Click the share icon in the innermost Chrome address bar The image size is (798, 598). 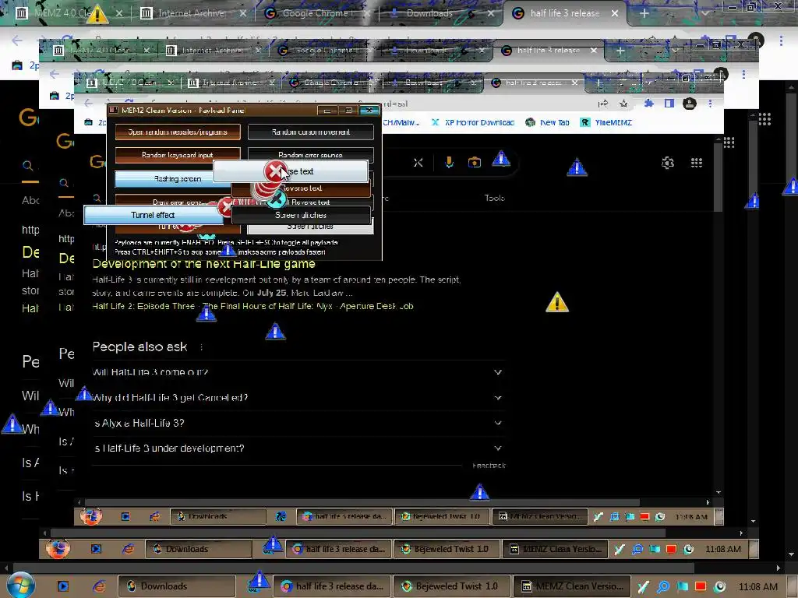603,104
